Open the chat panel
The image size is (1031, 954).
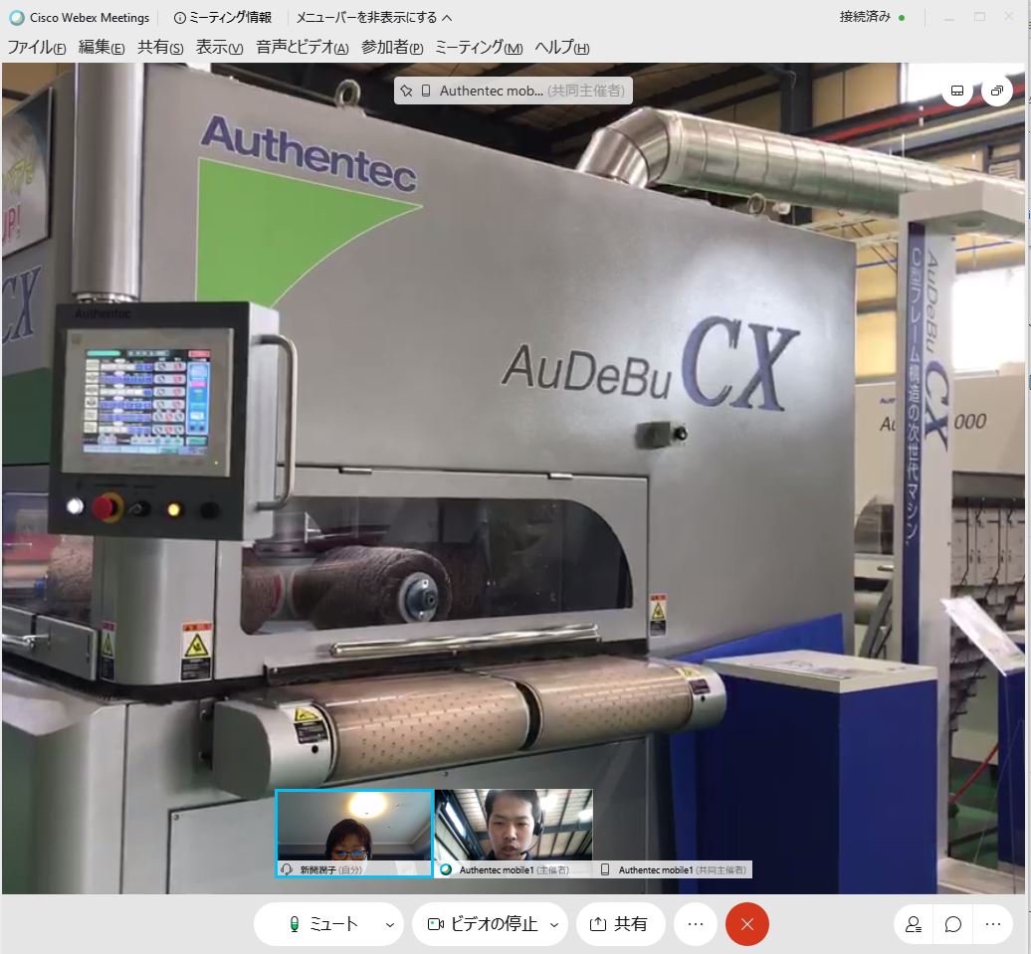point(952,924)
